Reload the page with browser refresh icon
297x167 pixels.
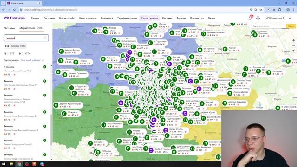click(x=14, y=10)
